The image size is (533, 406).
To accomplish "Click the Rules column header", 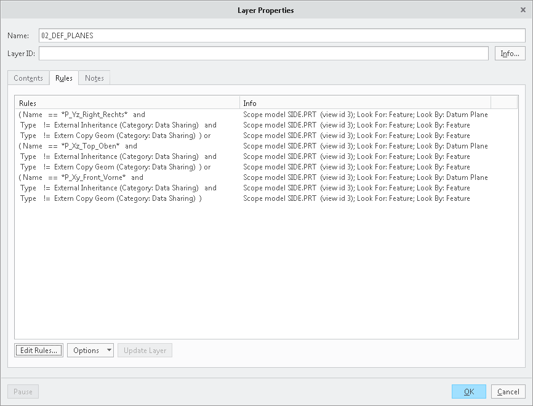I will (x=123, y=102).
